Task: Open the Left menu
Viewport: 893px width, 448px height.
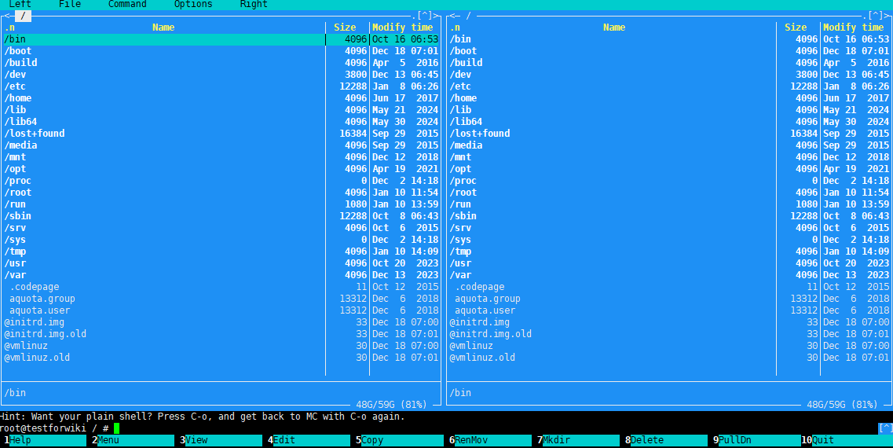Action: coord(20,4)
